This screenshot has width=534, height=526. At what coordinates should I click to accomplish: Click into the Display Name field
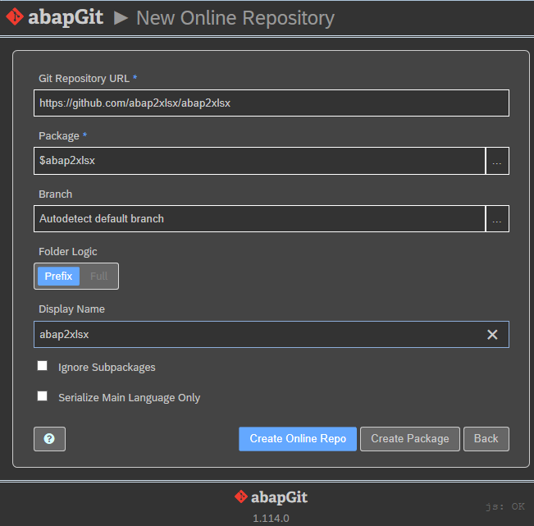(x=272, y=335)
